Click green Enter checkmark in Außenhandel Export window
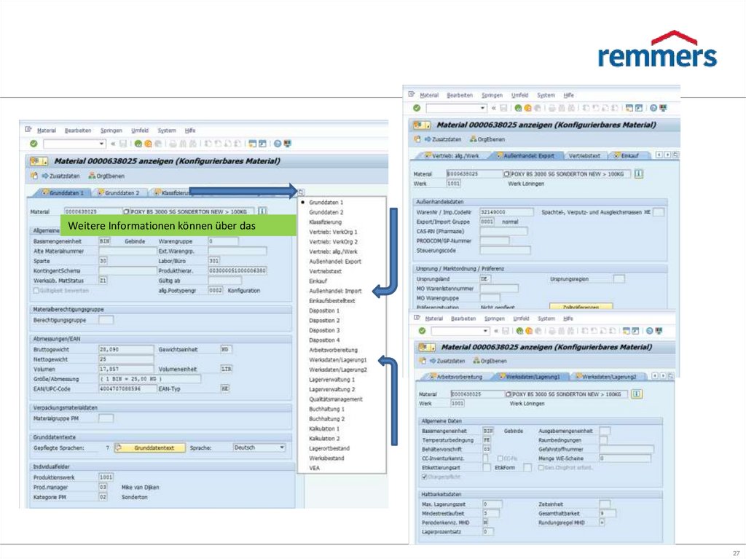 click(417, 108)
